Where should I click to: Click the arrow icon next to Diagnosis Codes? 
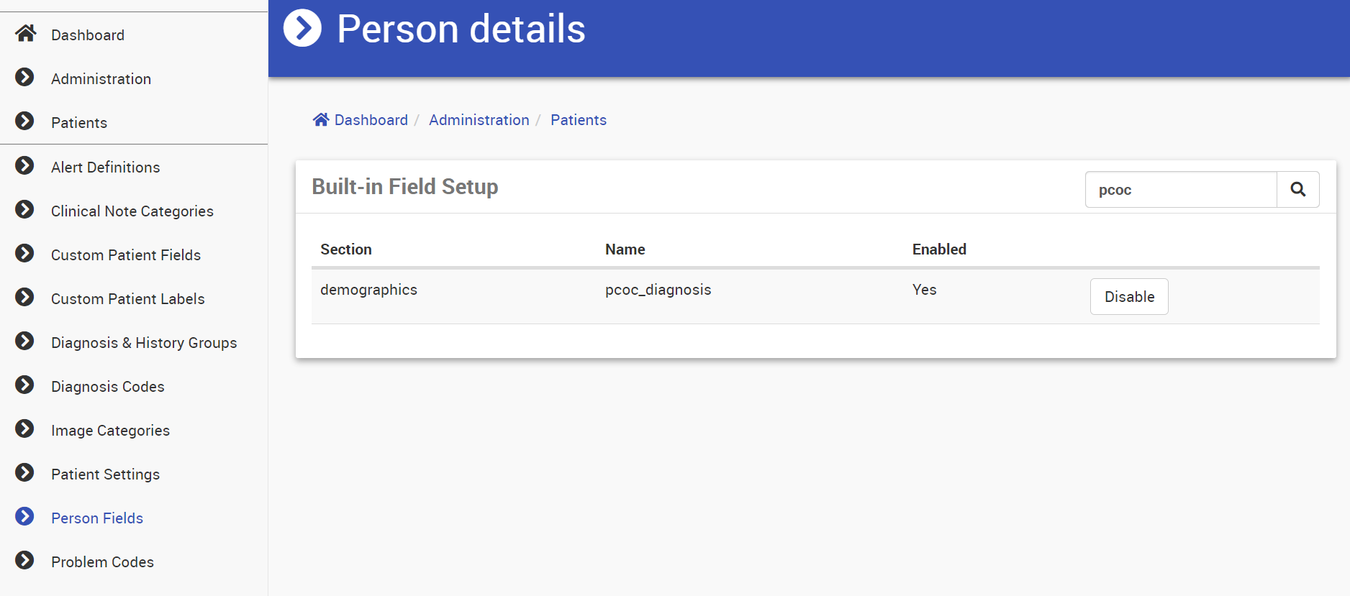(25, 385)
